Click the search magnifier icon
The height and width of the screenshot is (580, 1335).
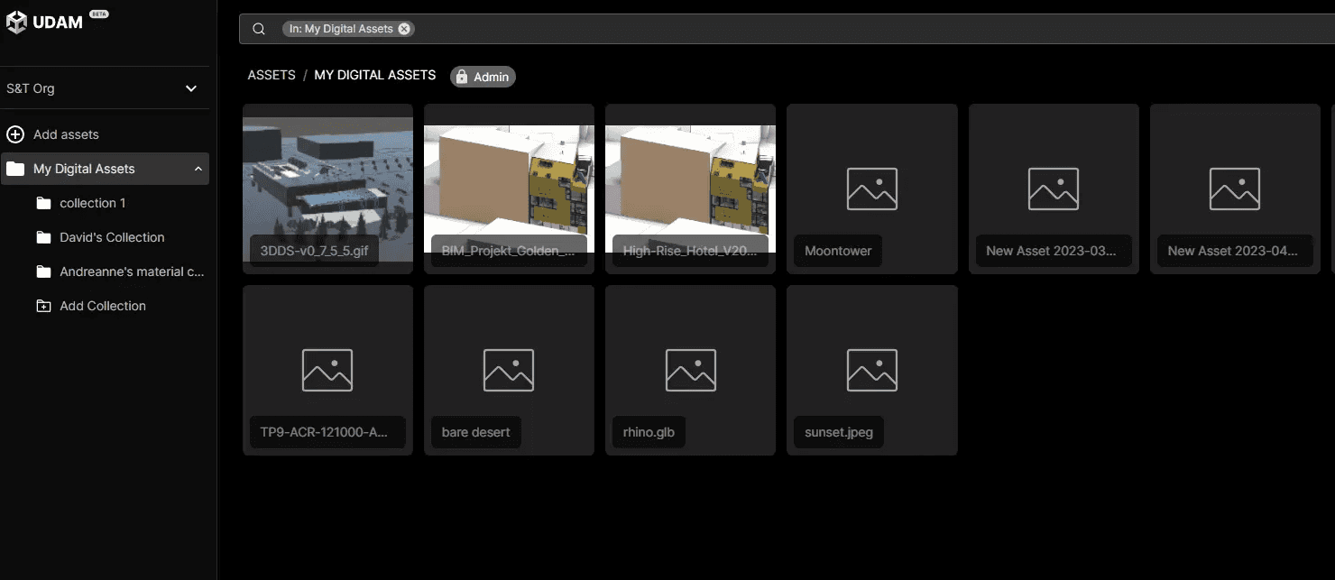[259, 28]
